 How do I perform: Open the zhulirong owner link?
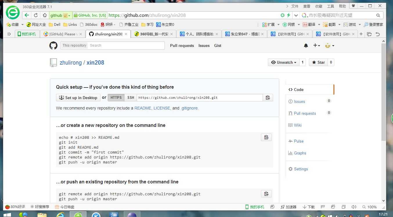coord(71,63)
